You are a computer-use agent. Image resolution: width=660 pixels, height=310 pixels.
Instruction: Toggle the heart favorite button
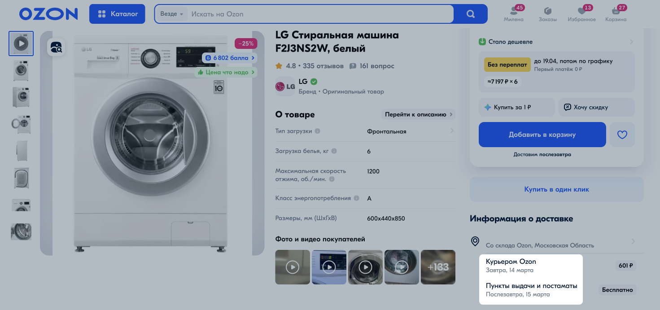click(x=622, y=135)
